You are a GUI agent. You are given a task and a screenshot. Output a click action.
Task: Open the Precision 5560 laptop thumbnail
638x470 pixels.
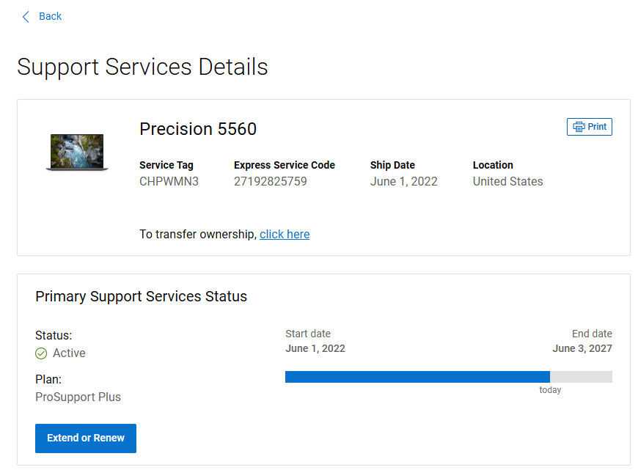[77, 153]
